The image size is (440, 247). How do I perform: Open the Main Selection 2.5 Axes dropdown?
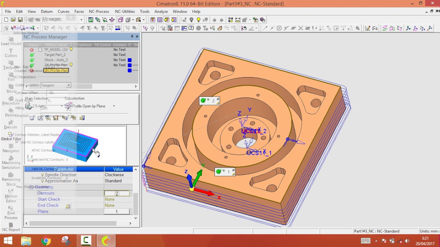[62, 106]
